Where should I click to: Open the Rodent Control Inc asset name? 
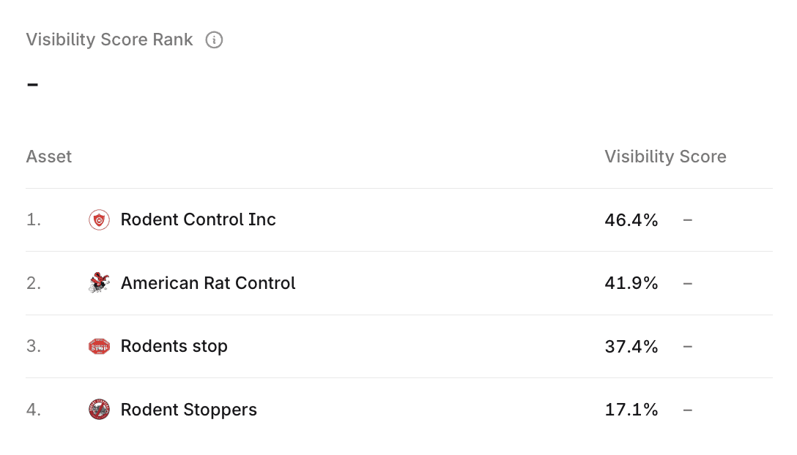point(198,219)
